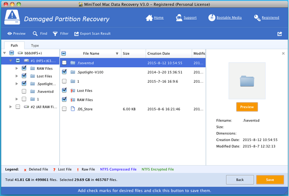Open the Registered link
The image size is (289, 196).
tap(270, 18)
